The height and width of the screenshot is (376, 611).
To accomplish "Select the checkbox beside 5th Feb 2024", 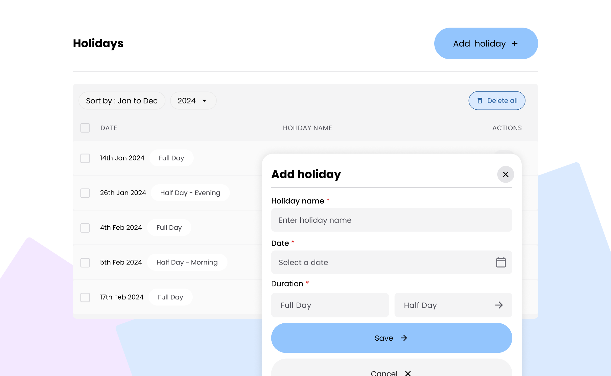I will click(85, 263).
